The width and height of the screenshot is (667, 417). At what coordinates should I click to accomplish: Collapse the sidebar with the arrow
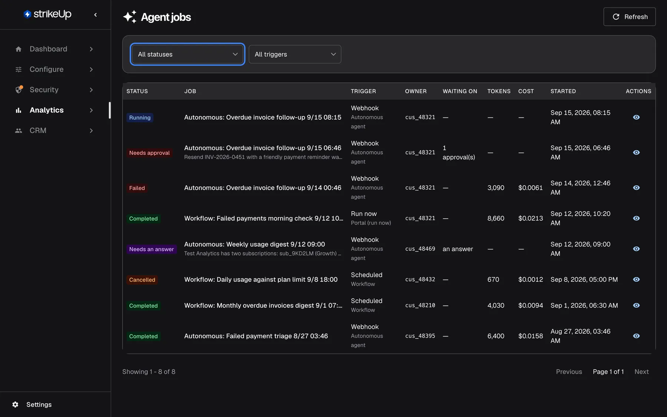coord(96,15)
